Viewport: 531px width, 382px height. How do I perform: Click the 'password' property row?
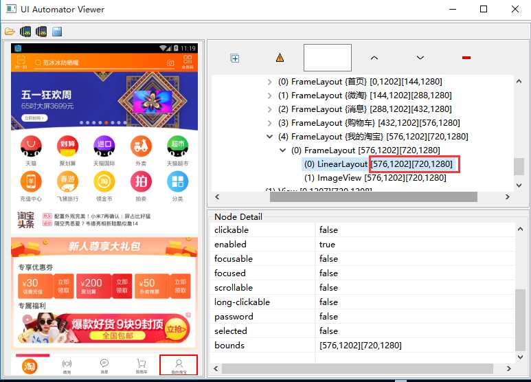(x=362, y=317)
